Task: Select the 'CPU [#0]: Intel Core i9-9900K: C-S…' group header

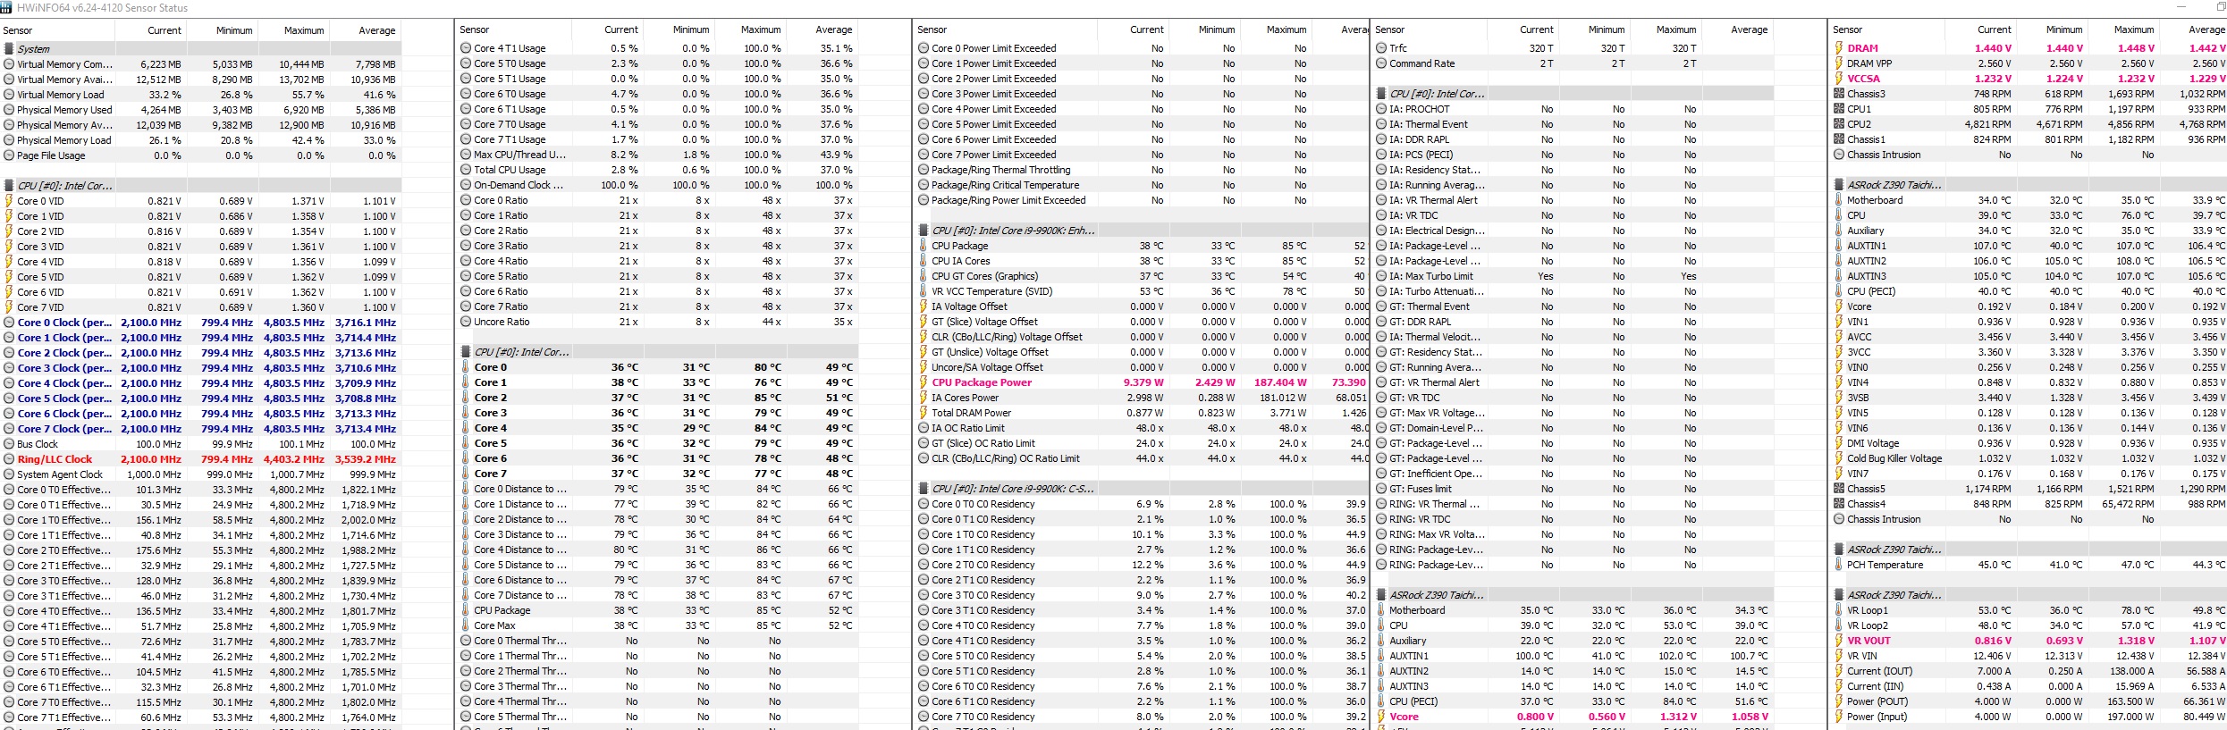Action: (x=1143, y=489)
